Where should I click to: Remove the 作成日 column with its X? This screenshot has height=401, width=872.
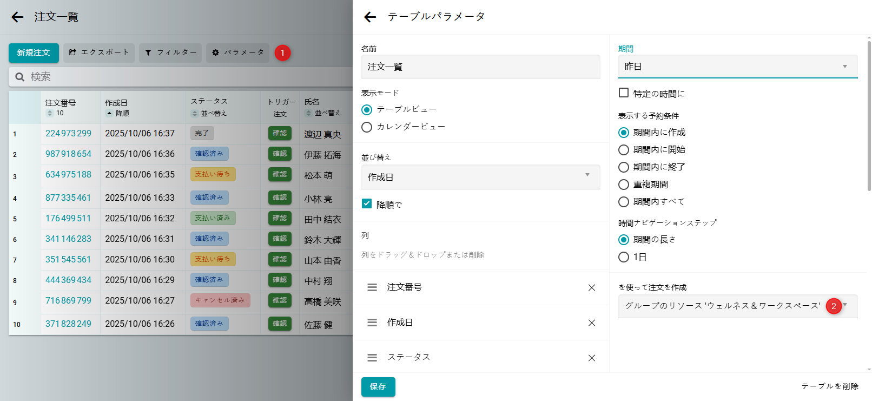coord(591,323)
